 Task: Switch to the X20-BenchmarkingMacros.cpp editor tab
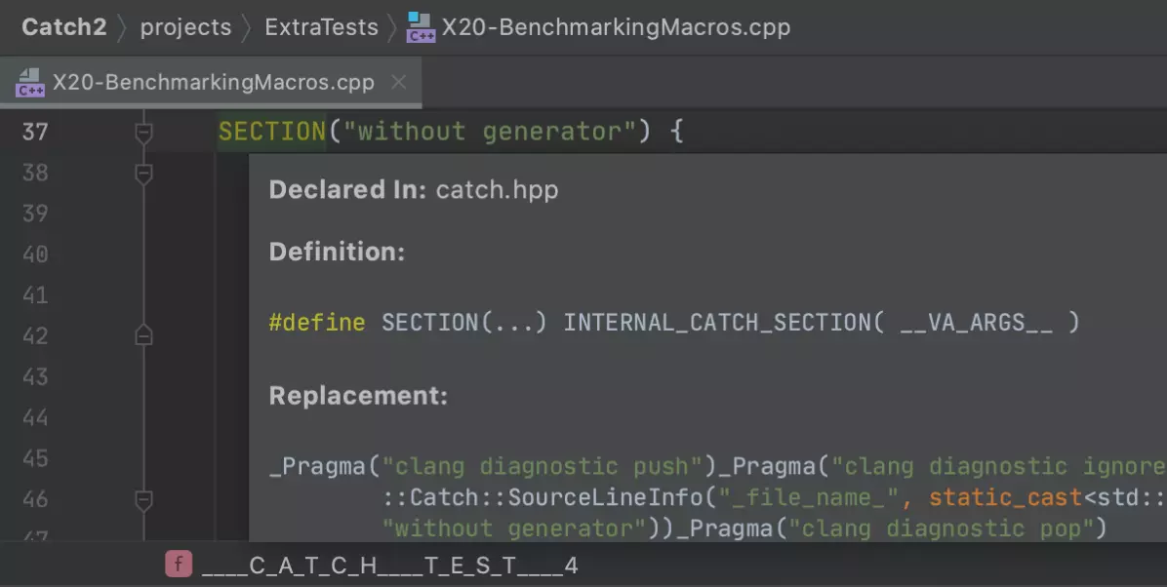click(213, 82)
